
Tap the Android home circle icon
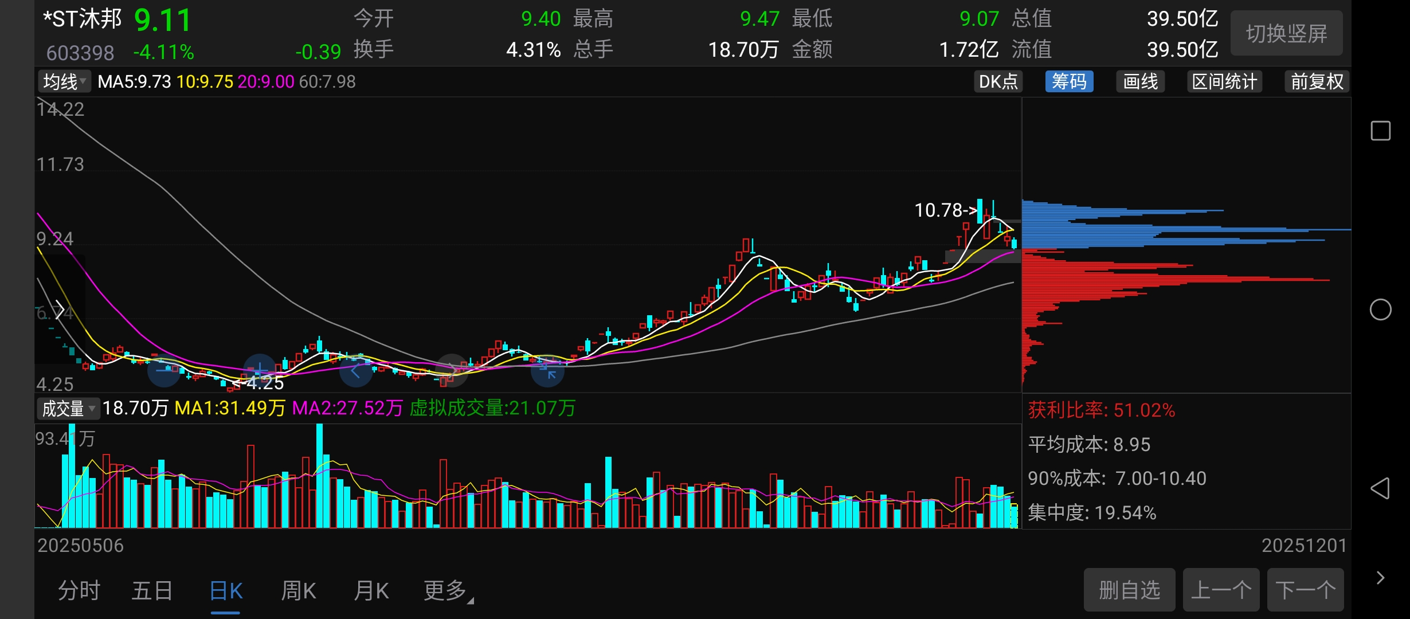pos(1380,309)
